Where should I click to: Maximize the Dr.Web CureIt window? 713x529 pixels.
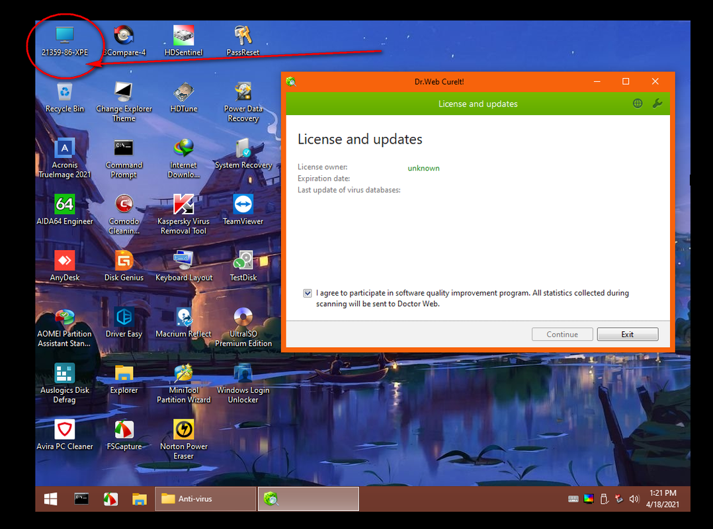[x=626, y=81]
